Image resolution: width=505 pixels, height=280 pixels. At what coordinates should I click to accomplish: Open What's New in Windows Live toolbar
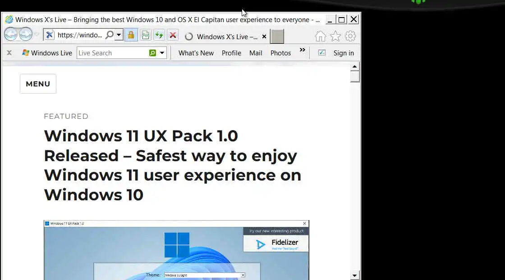click(196, 53)
